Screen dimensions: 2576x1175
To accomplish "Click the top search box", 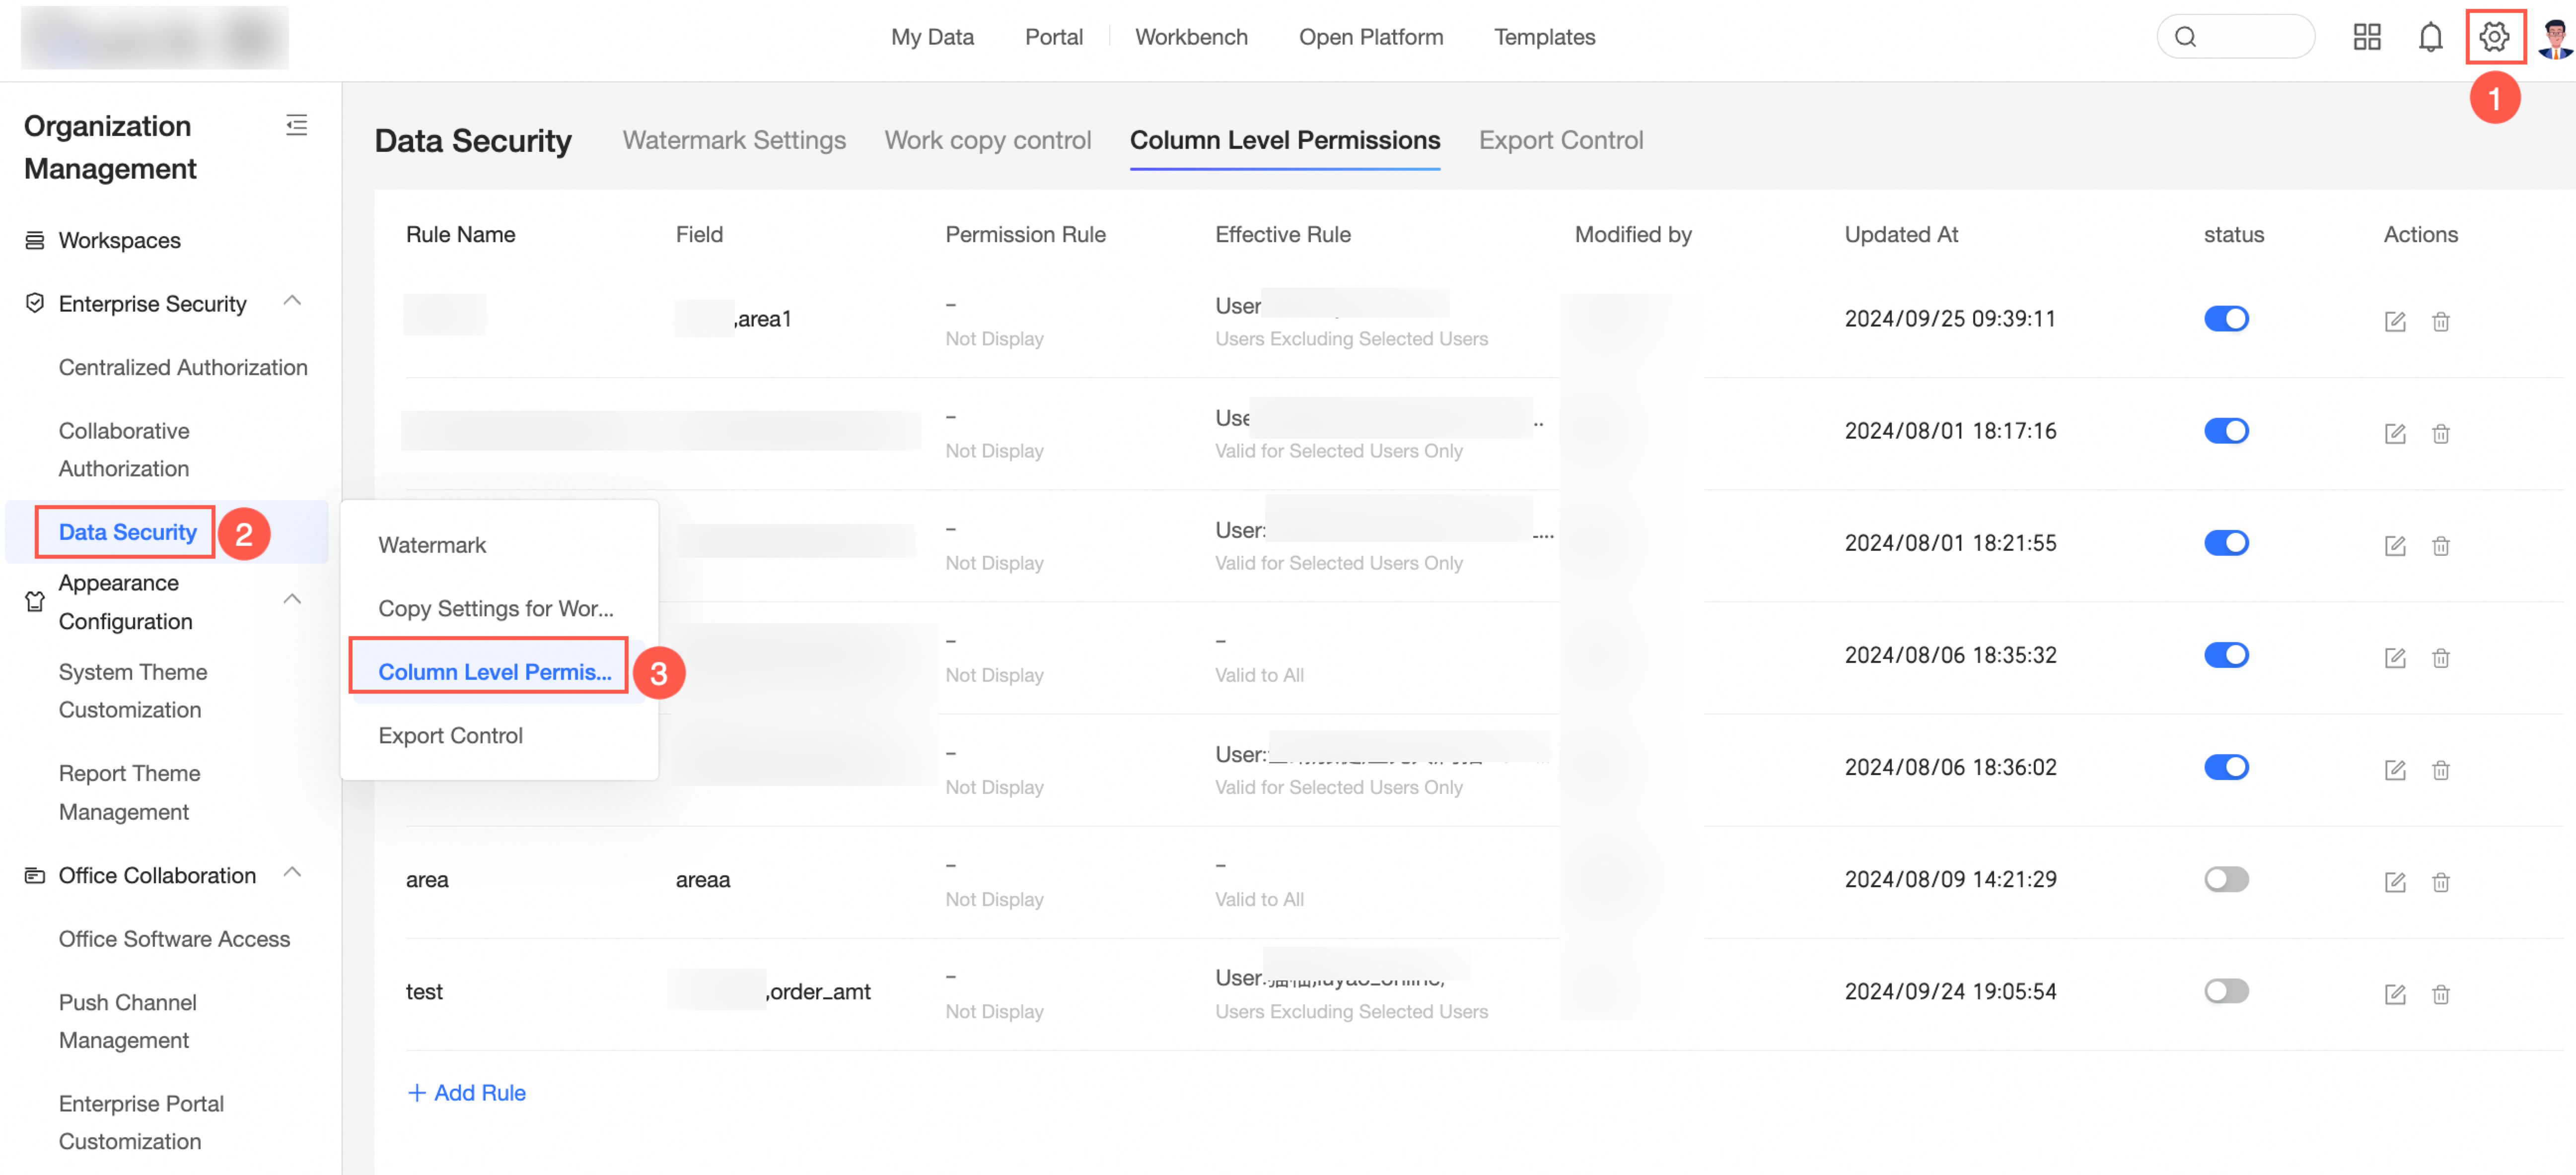I will coord(2235,37).
